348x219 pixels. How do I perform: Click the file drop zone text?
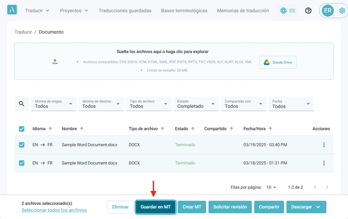pos(163,52)
